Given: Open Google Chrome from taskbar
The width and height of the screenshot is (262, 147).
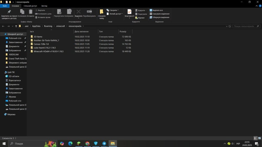Looking at the screenshot, I should point(87,144).
